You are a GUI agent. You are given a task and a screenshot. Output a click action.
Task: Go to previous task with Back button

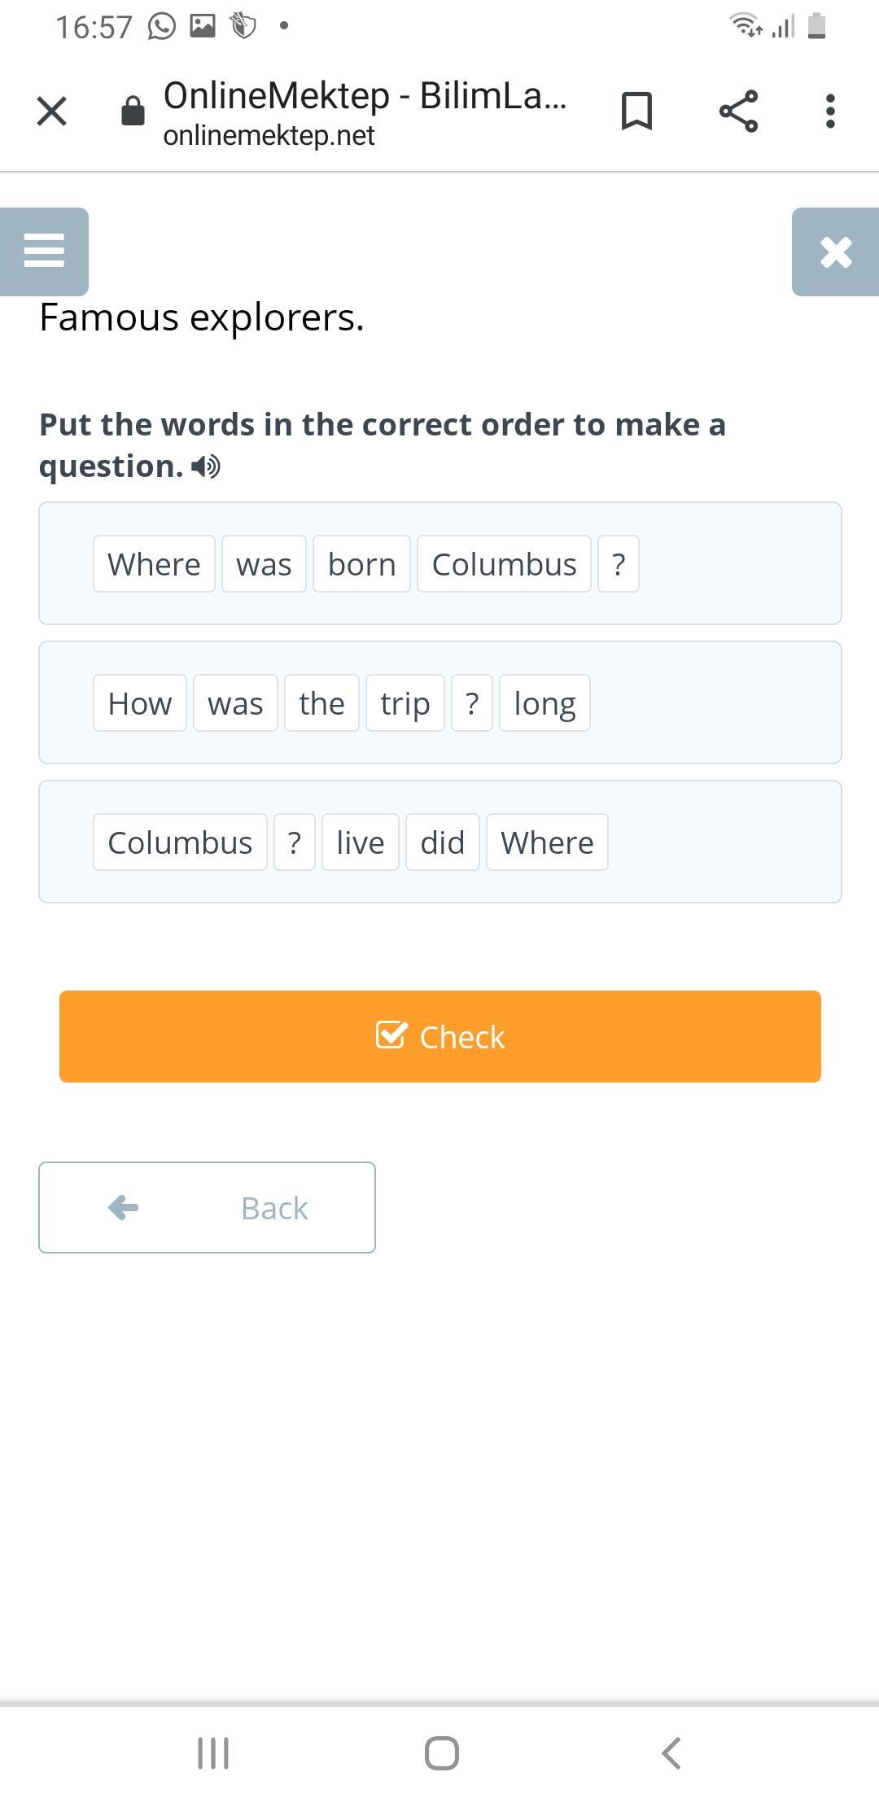tap(207, 1207)
